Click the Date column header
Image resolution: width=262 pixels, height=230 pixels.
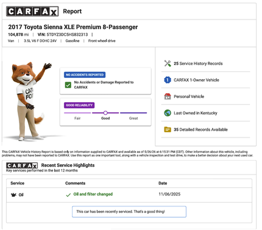coord(163,183)
